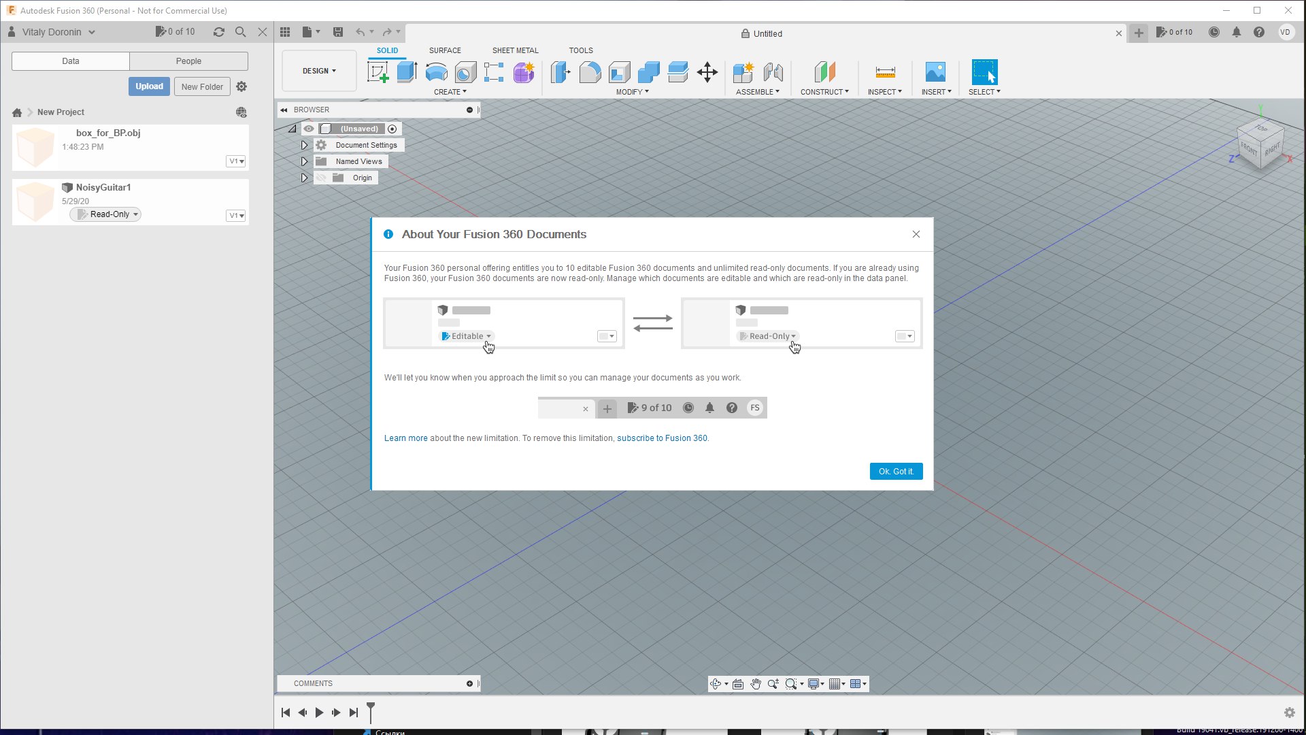The image size is (1306, 735).
Task: Choose the Joint tool icon
Action: click(x=773, y=72)
